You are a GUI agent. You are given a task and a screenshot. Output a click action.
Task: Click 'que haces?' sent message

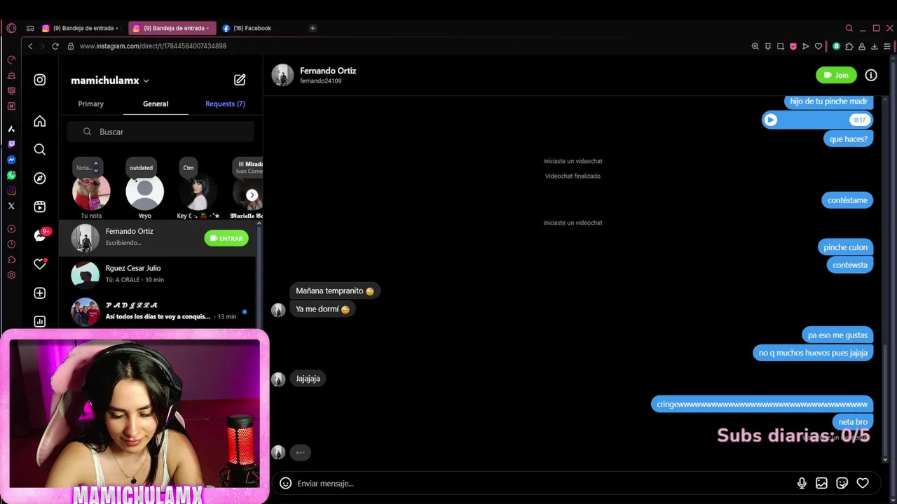(x=848, y=139)
